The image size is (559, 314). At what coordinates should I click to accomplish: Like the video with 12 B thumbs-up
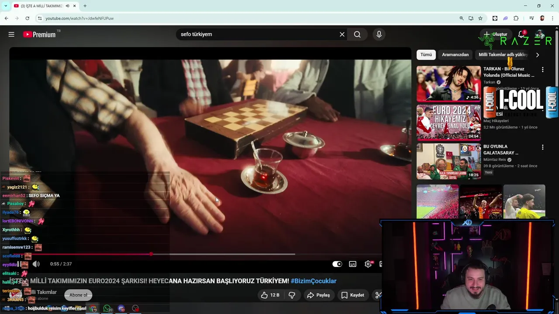[x=270, y=295]
